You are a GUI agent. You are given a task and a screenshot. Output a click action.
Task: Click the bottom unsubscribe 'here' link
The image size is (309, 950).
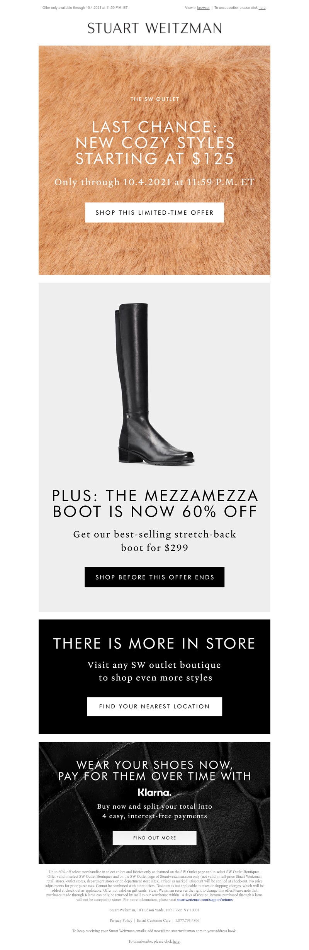pyautogui.click(x=176, y=941)
